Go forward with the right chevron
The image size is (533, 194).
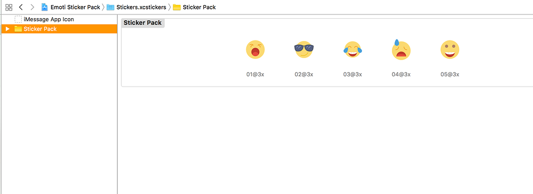click(x=32, y=7)
